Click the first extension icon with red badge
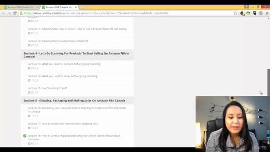This screenshot has width=270, height=152. (242, 13)
